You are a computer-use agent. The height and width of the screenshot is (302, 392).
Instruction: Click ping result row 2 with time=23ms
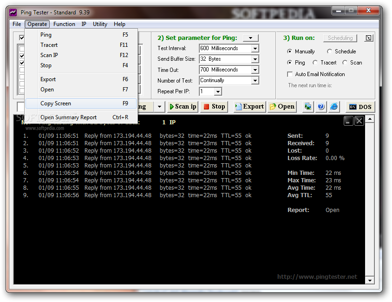pyautogui.click(x=137, y=143)
